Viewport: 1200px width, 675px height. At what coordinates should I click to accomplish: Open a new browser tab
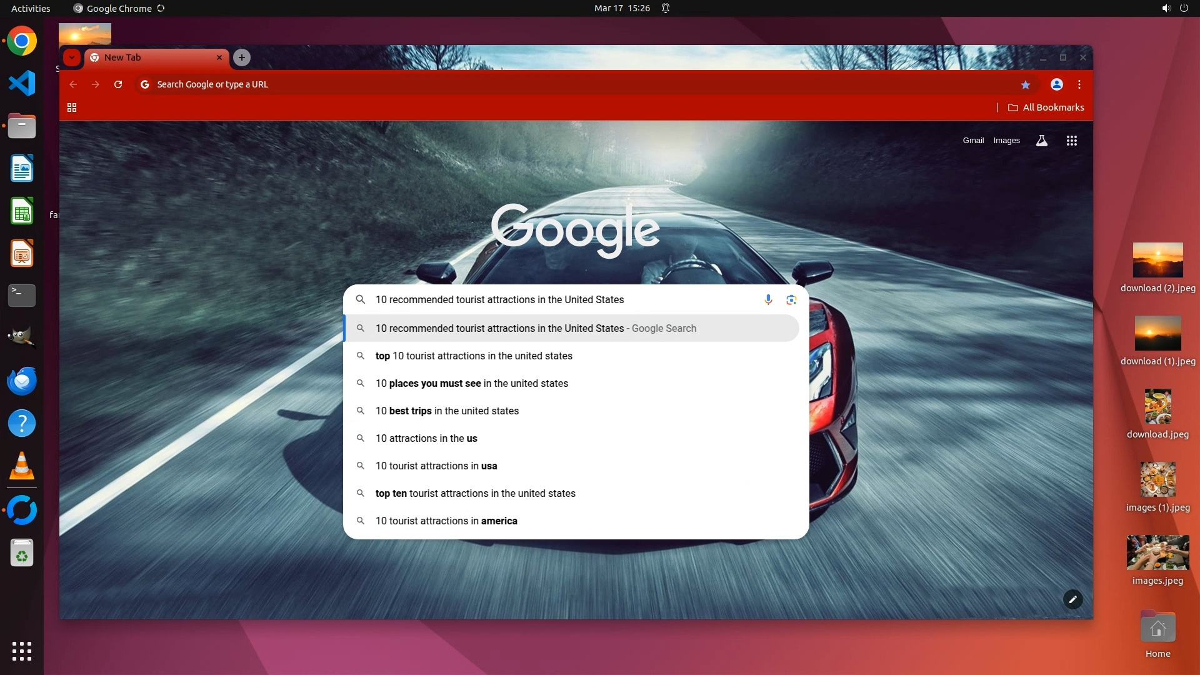(242, 57)
